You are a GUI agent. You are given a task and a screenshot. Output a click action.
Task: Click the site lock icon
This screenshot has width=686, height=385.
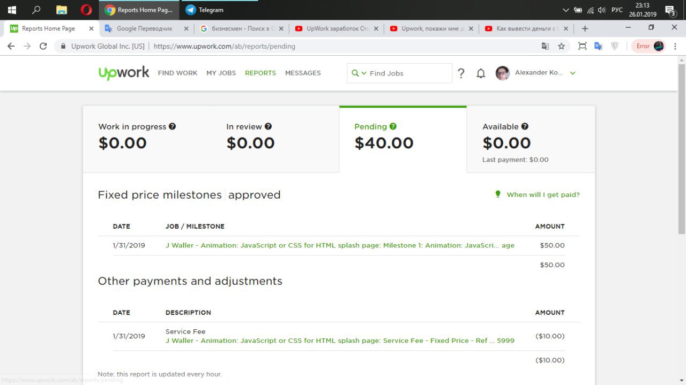click(64, 46)
